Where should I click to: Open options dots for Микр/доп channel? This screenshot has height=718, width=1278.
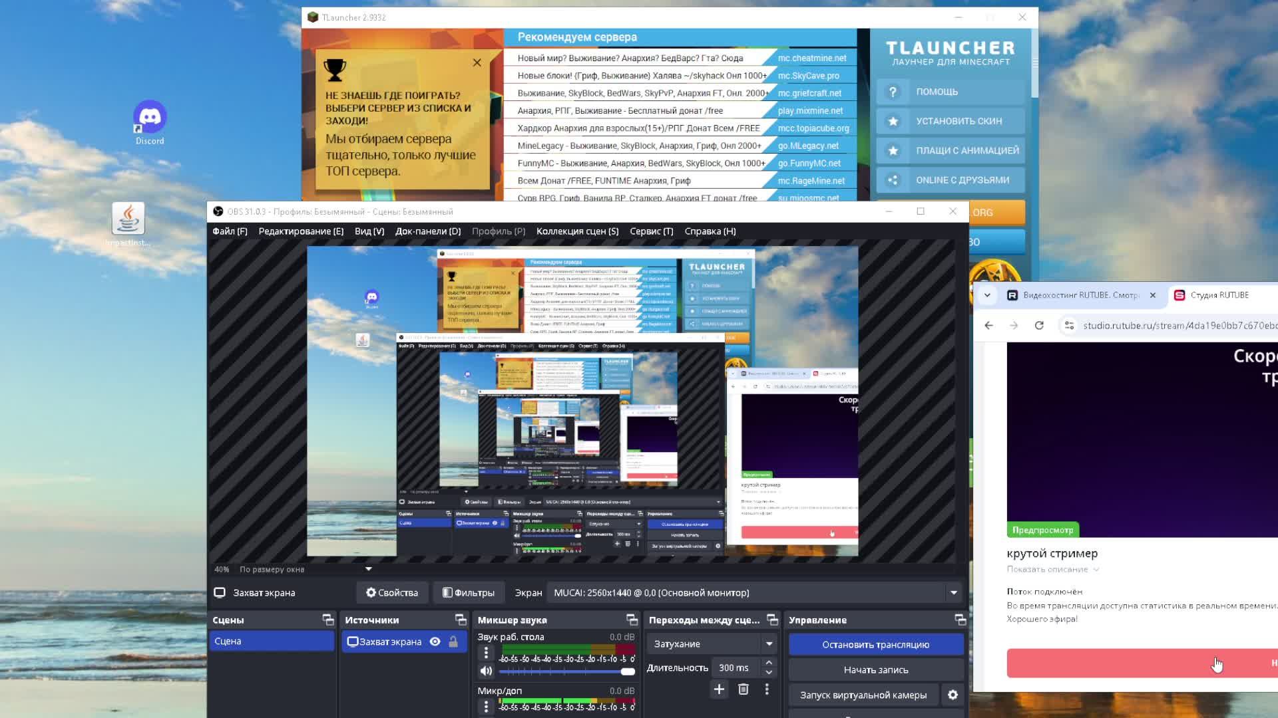coord(486,707)
